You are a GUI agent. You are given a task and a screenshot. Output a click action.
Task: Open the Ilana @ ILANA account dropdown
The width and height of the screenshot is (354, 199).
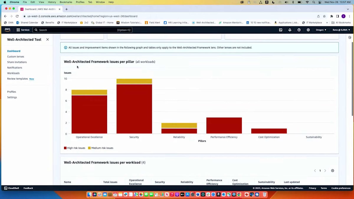(x=341, y=30)
